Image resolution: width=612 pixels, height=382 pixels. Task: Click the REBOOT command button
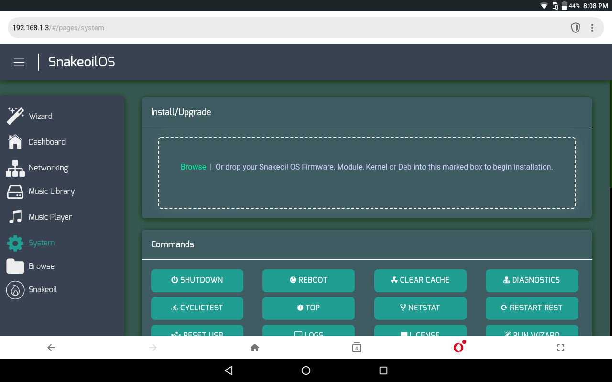click(x=308, y=280)
